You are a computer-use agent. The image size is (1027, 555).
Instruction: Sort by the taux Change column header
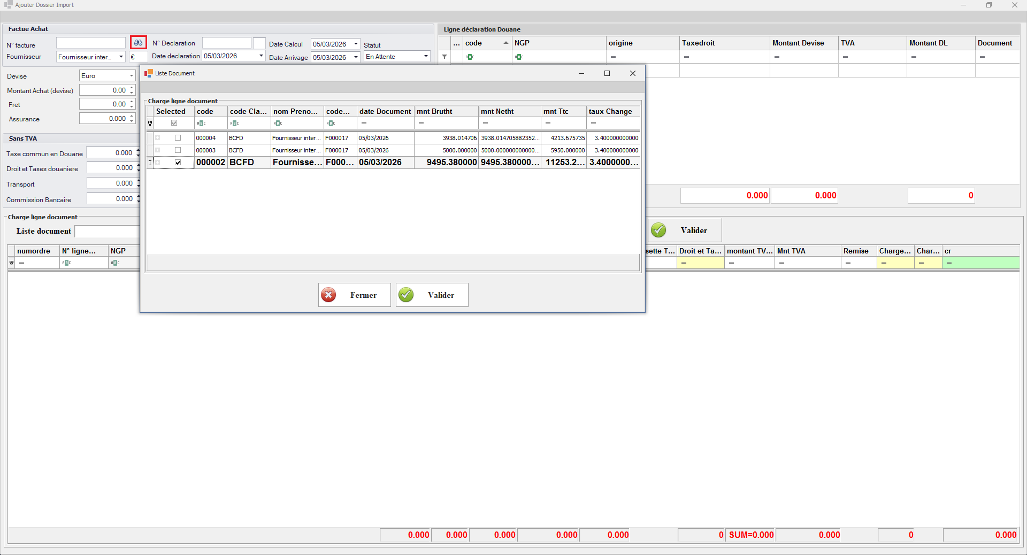pos(612,111)
